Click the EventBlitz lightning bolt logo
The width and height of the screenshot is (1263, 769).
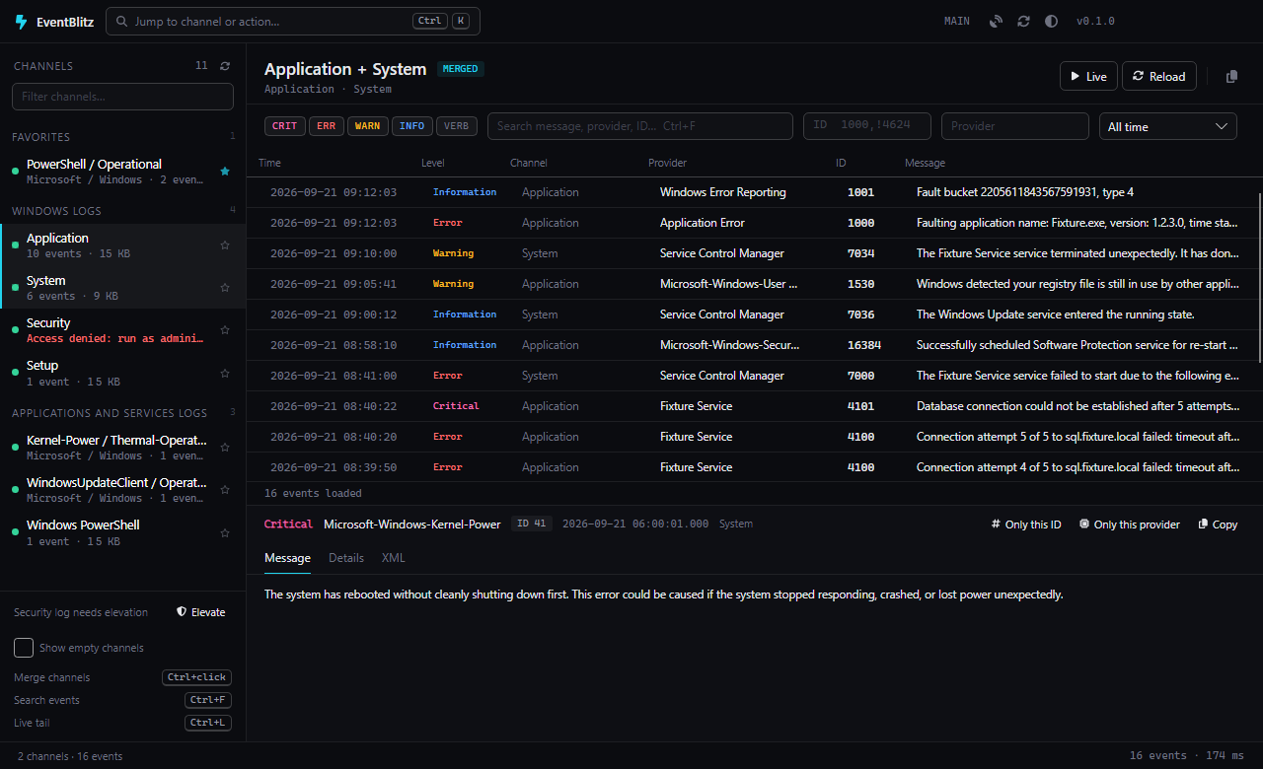pos(21,22)
